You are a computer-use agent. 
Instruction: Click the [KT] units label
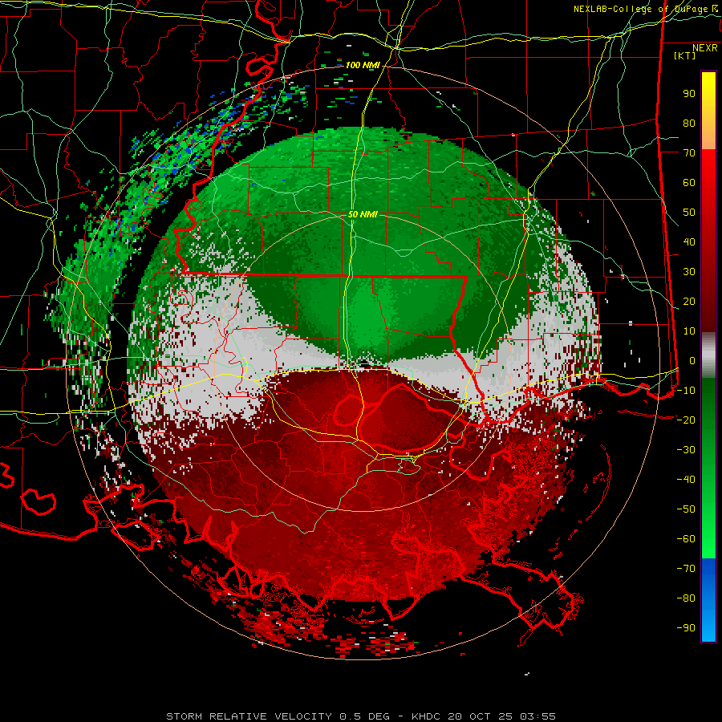point(685,55)
